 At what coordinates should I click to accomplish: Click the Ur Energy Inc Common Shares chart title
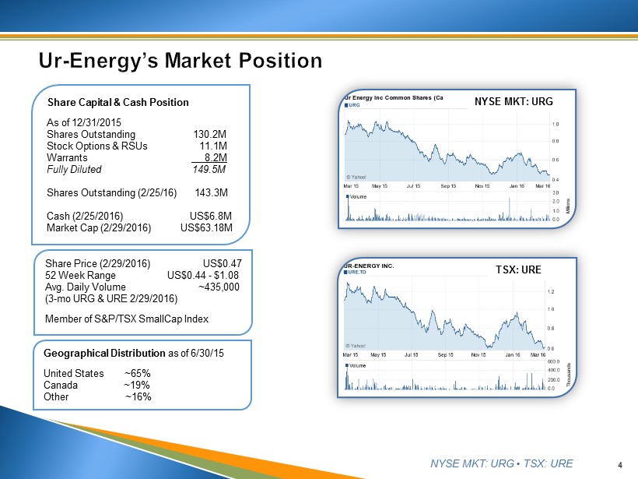(393, 97)
